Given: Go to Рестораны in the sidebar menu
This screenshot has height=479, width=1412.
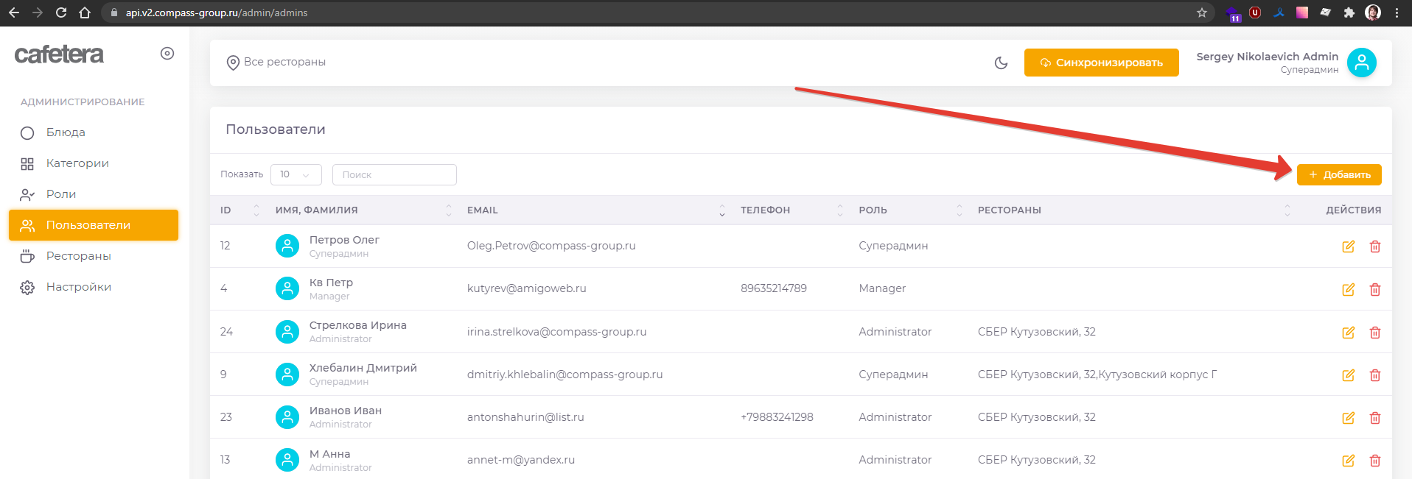Looking at the screenshot, I should point(78,256).
